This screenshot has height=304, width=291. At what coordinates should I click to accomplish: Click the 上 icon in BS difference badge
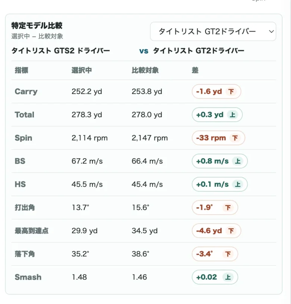click(x=238, y=161)
